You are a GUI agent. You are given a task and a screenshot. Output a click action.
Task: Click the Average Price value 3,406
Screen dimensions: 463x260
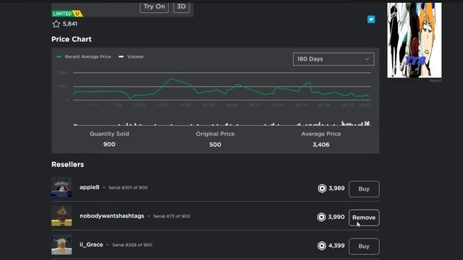point(321,144)
